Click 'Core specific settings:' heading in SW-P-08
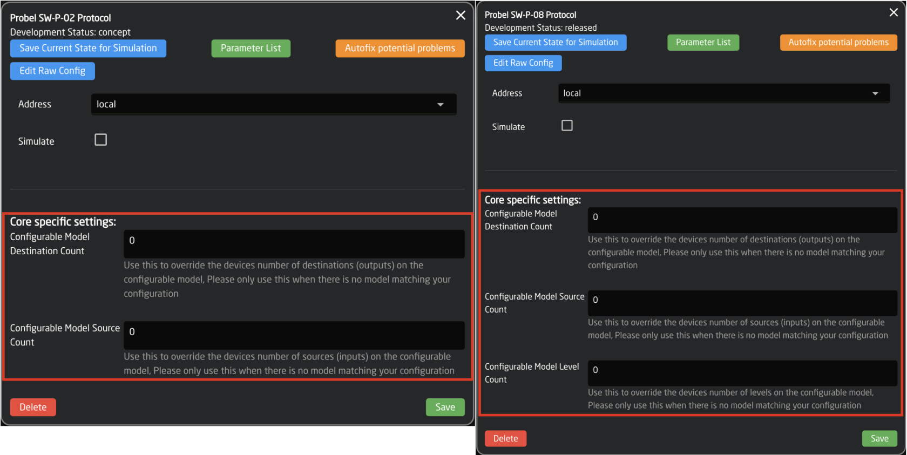The width and height of the screenshot is (907, 455). pos(533,200)
